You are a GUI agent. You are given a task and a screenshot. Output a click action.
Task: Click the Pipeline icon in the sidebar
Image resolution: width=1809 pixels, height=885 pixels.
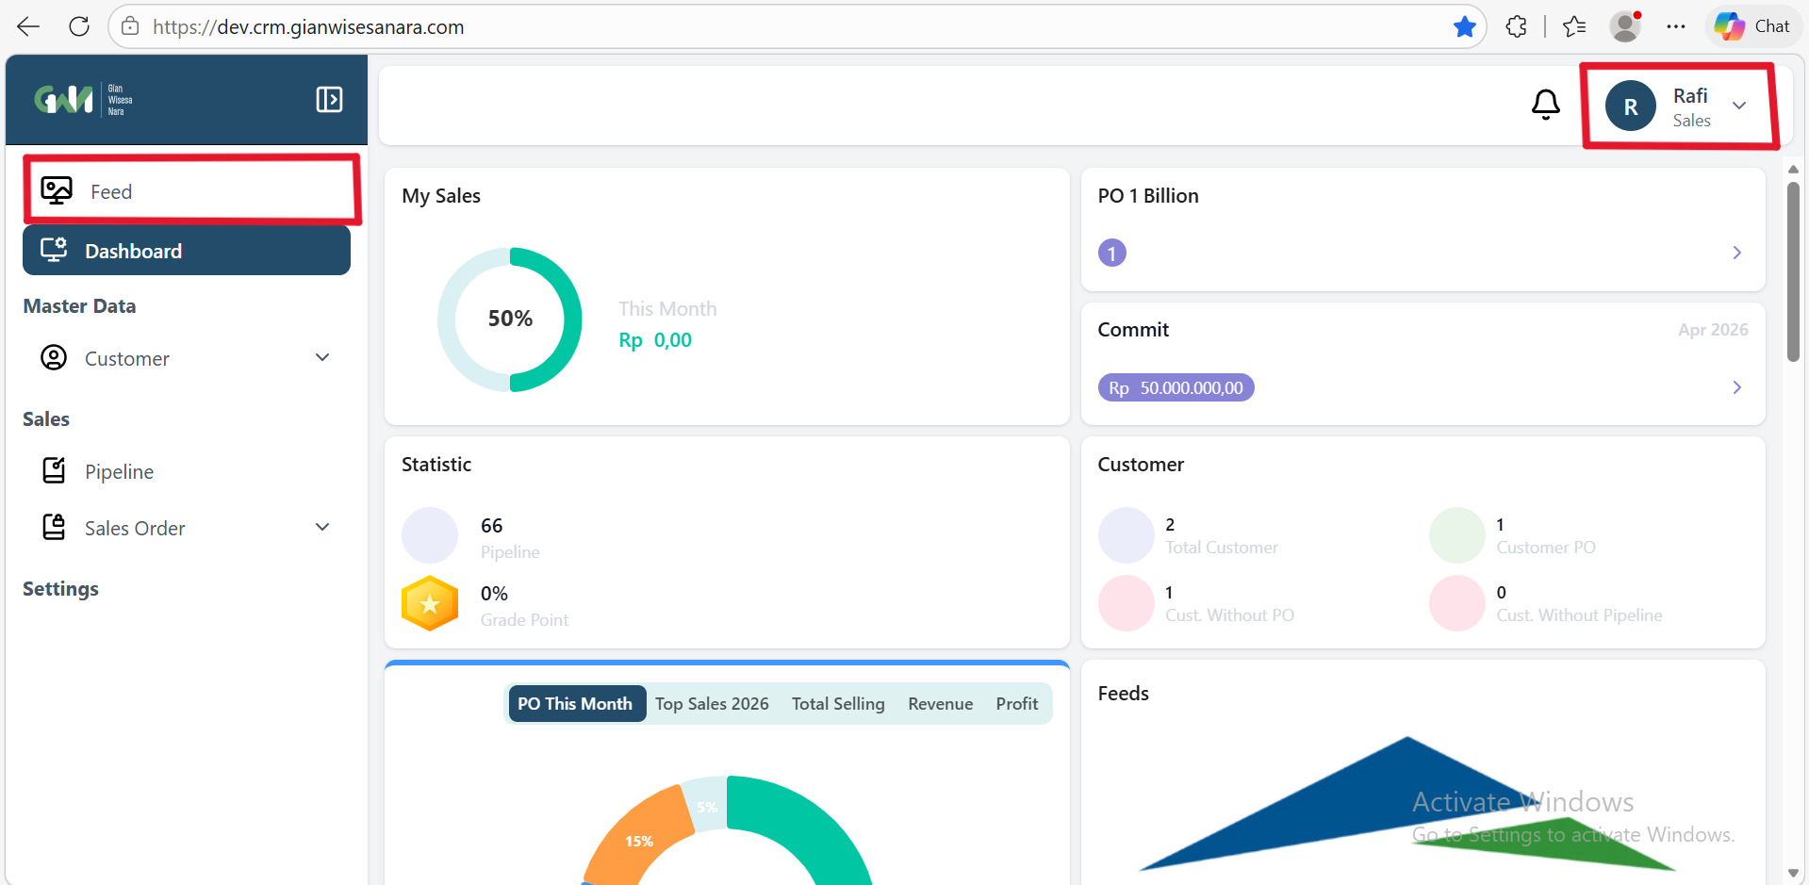click(x=54, y=470)
